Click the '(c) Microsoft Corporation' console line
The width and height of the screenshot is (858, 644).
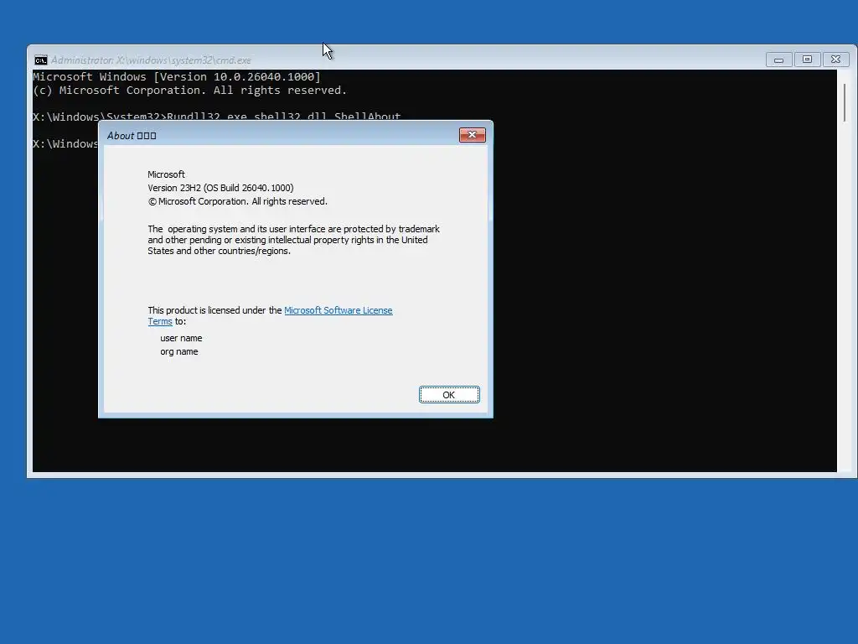[x=189, y=91]
